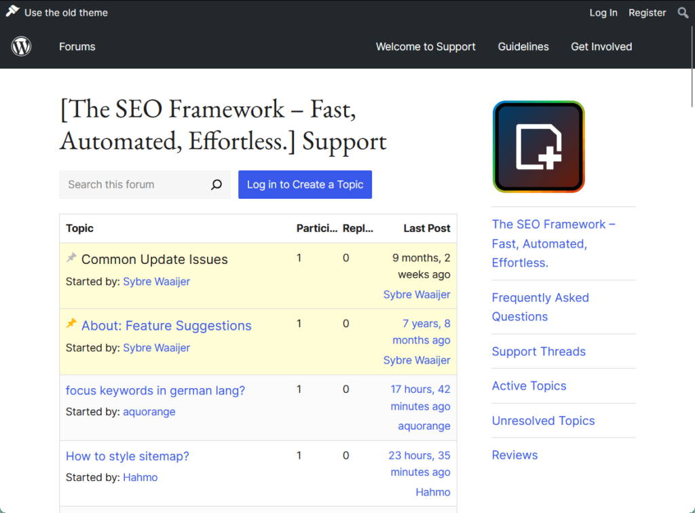This screenshot has height=513, width=695.
Task: Click the WordPress logo icon
Action: coord(21,47)
